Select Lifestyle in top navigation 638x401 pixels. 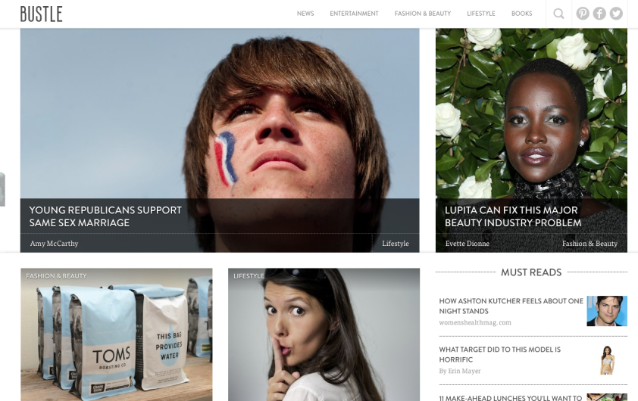coord(481,14)
